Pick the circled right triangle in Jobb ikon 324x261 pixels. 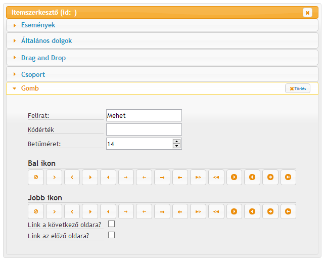(x=235, y=211)
